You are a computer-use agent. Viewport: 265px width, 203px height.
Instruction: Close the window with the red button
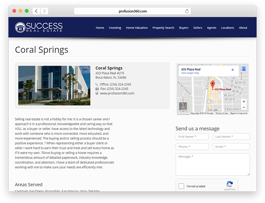[x=14, y=11]
